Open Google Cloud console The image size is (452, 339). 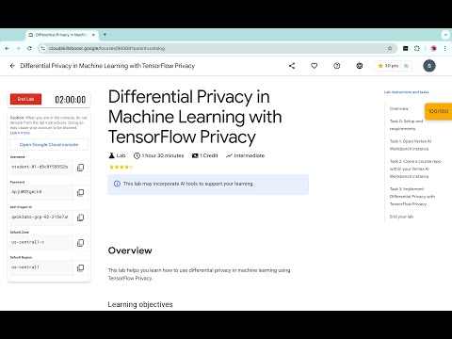[x=49, y=145]
